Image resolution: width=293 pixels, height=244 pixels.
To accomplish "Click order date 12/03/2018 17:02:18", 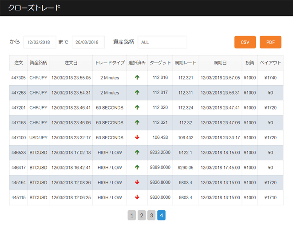I will [x=71, y=153].
